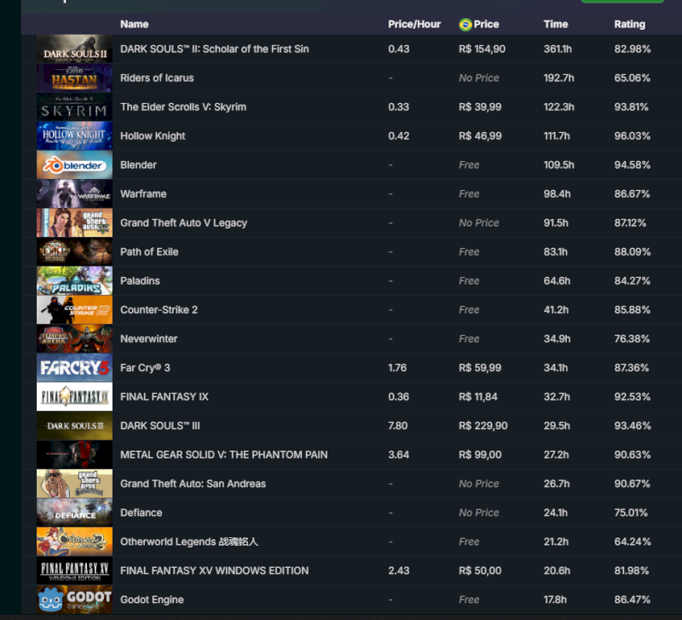Click the Counter-Strike 2 logo thumbnail

pos(74,310)
